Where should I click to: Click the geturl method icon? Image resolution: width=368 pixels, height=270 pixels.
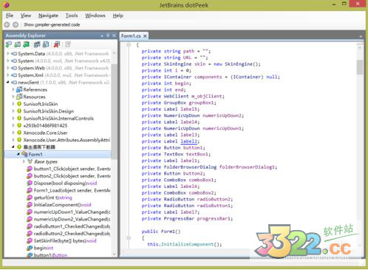point(30,198)
